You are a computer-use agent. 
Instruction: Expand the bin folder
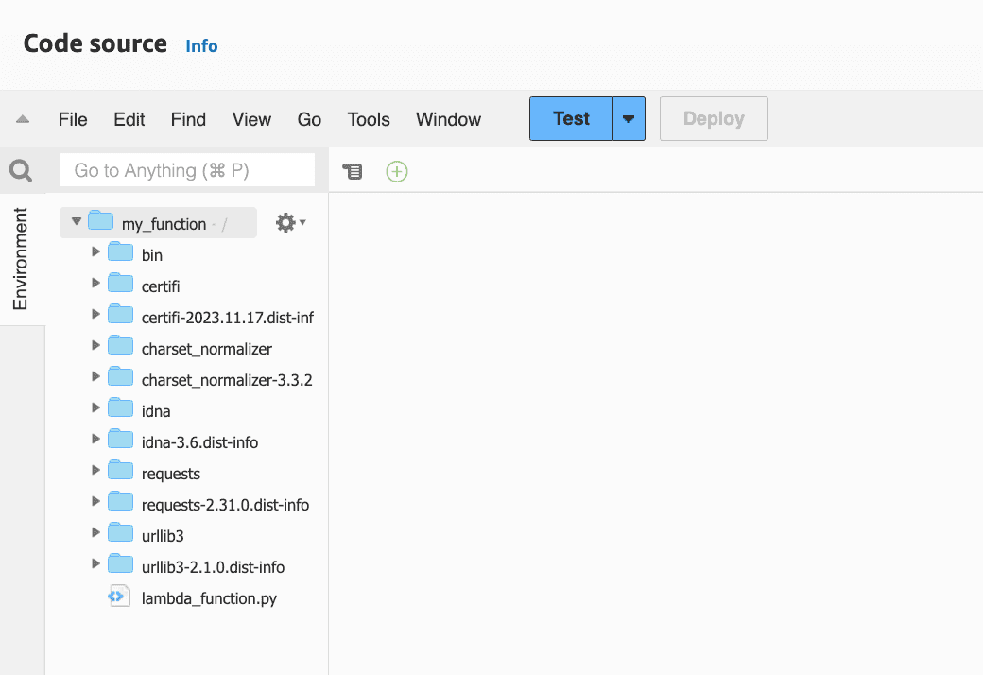click(x=95, y=253)
